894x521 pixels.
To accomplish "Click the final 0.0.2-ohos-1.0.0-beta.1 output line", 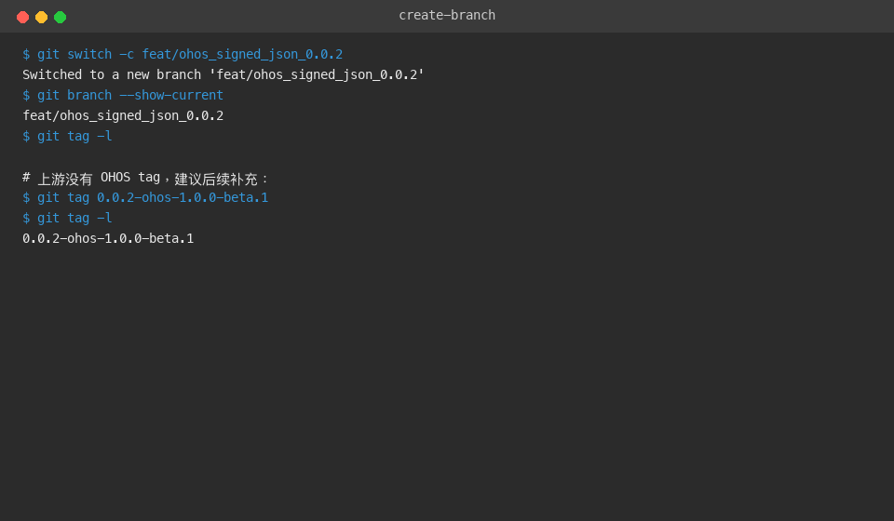I will click(108, 238).
